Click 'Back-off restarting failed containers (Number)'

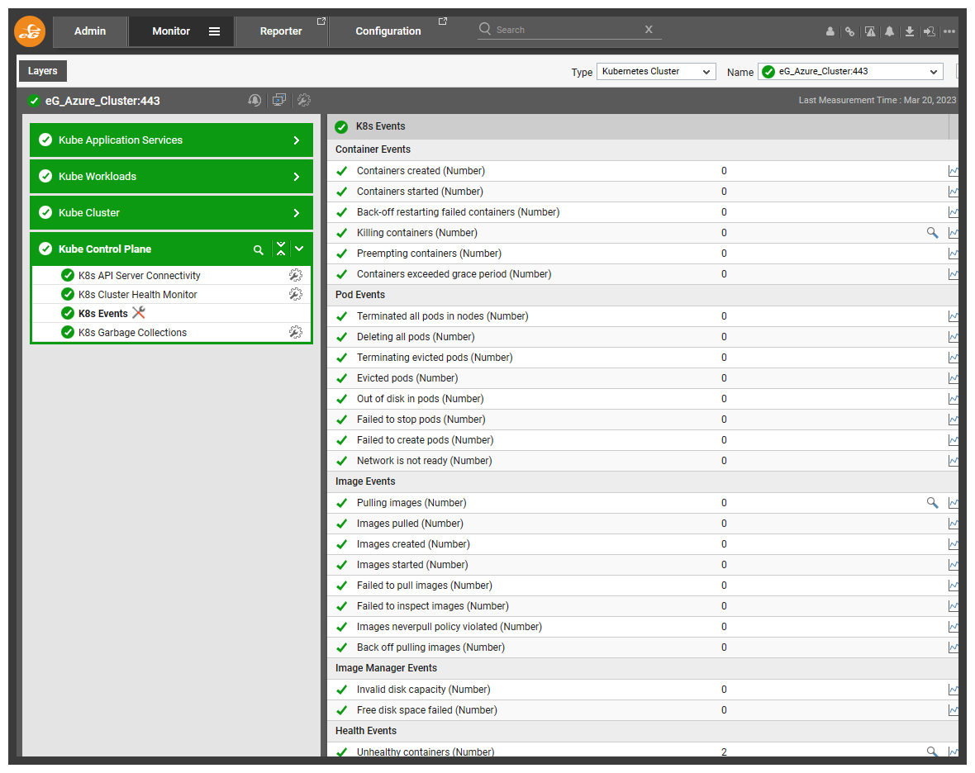pyautogui.click(x=459, y=212)
